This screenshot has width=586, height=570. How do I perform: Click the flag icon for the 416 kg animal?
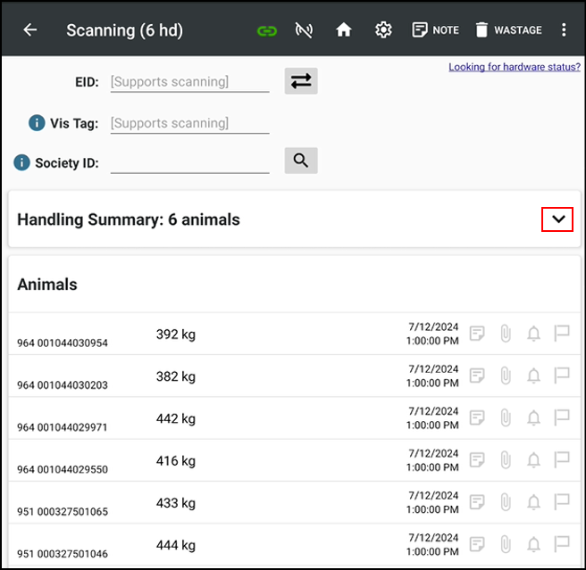pos(561,459)
